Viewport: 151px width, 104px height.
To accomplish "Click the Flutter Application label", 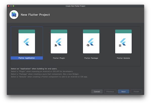I will click(x=27, y=58).
